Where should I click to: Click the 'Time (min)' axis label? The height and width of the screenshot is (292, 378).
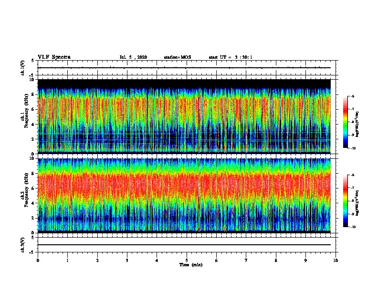click(191, 265)
